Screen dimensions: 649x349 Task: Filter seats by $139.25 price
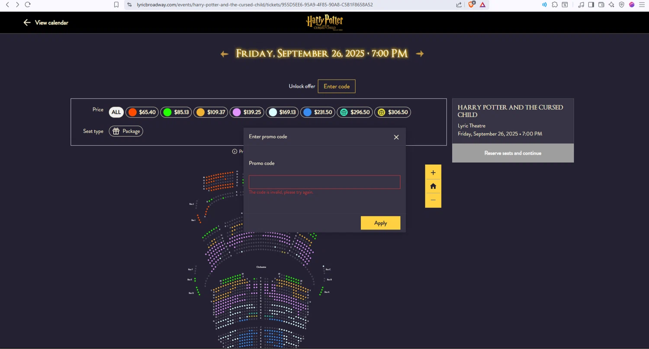coord(247,112)
